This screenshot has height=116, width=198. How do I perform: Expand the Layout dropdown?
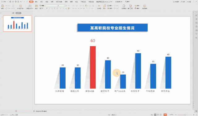pyautogui.click(x=37, y=8)
